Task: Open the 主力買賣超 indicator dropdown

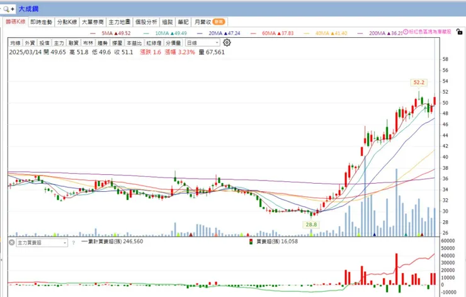Action: [x=42, y=243]
